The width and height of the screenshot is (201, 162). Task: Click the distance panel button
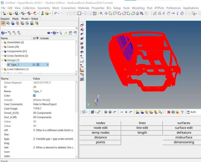click(x=100, y=137)
